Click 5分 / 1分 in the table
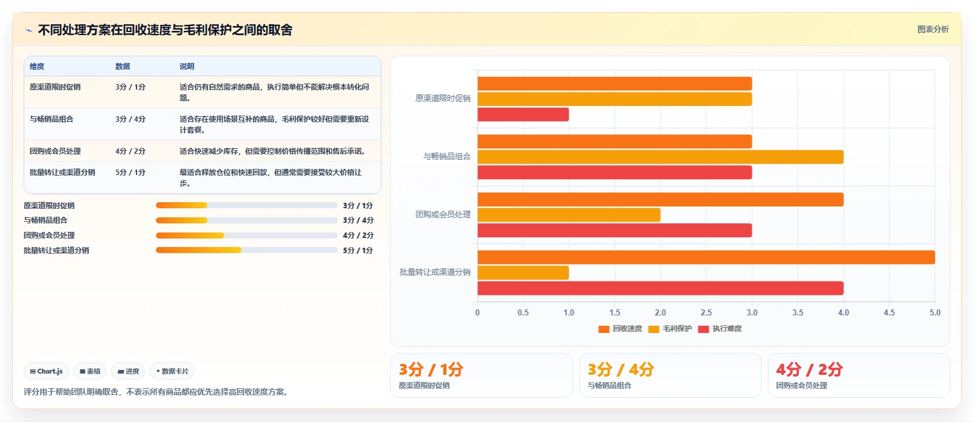The height and width of the screenshot is (422, 974). 130,173
